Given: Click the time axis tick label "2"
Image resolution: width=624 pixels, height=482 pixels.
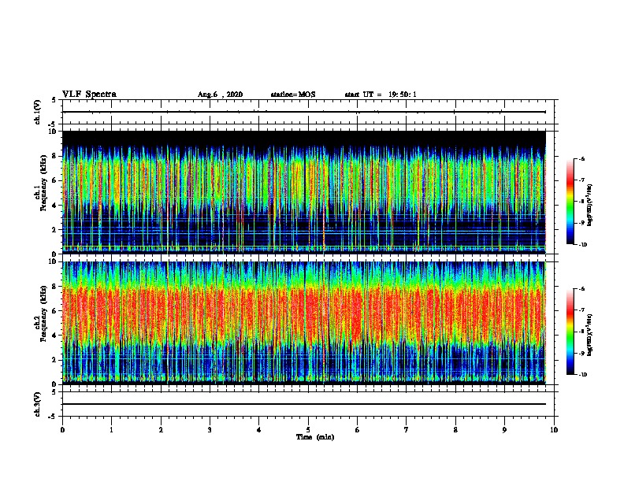Looking at the screenshot, I should coord(161,430).
